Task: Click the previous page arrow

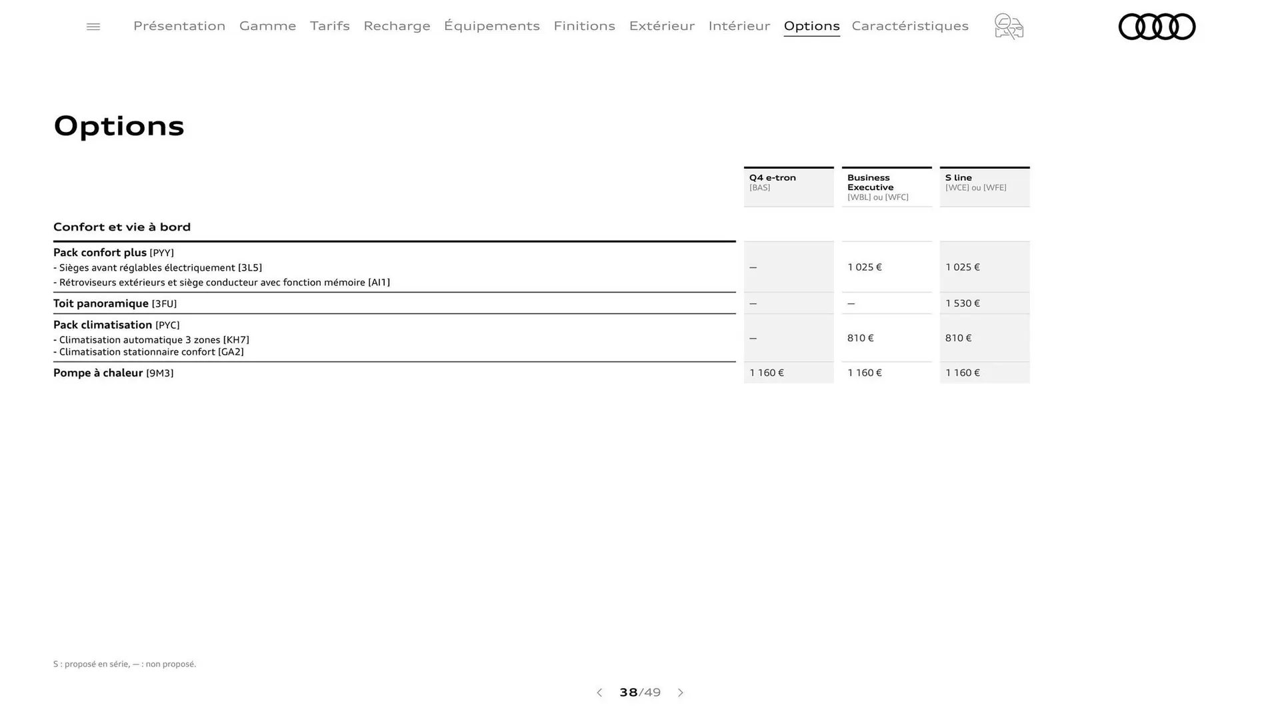Action: click(x=599, y=693)
